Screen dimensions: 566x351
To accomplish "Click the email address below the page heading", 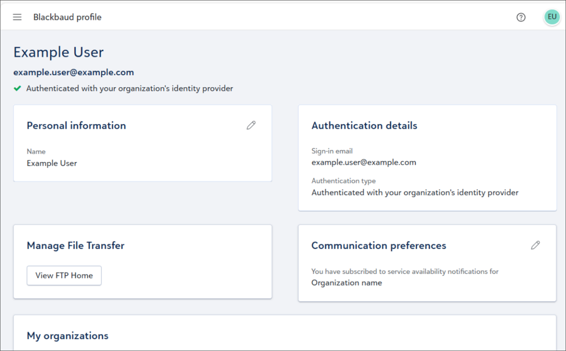I will click(74, 72).
